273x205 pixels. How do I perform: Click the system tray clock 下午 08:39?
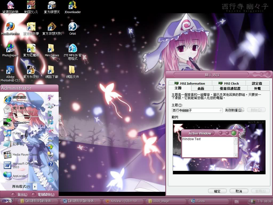coord(264,201)
